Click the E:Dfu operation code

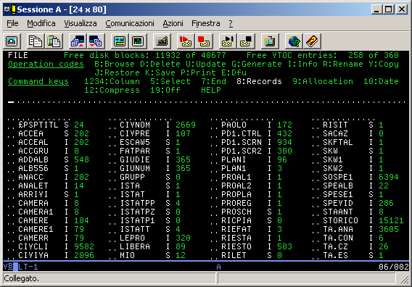[x=234, y=72]
